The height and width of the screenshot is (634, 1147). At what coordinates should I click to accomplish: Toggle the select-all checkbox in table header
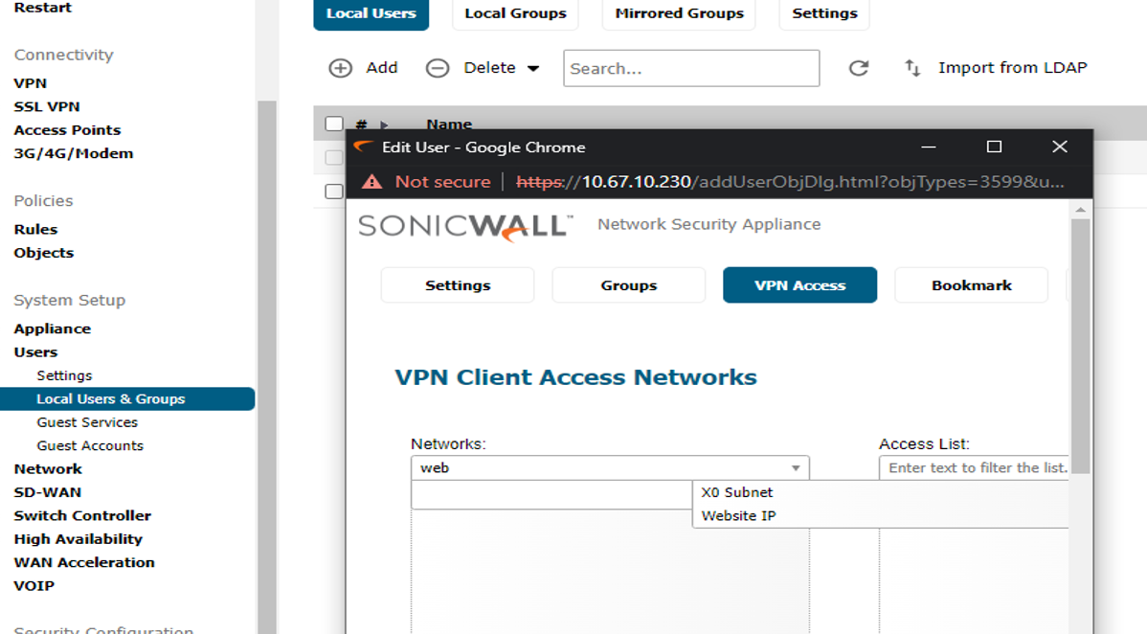click(x=333, y=124)
